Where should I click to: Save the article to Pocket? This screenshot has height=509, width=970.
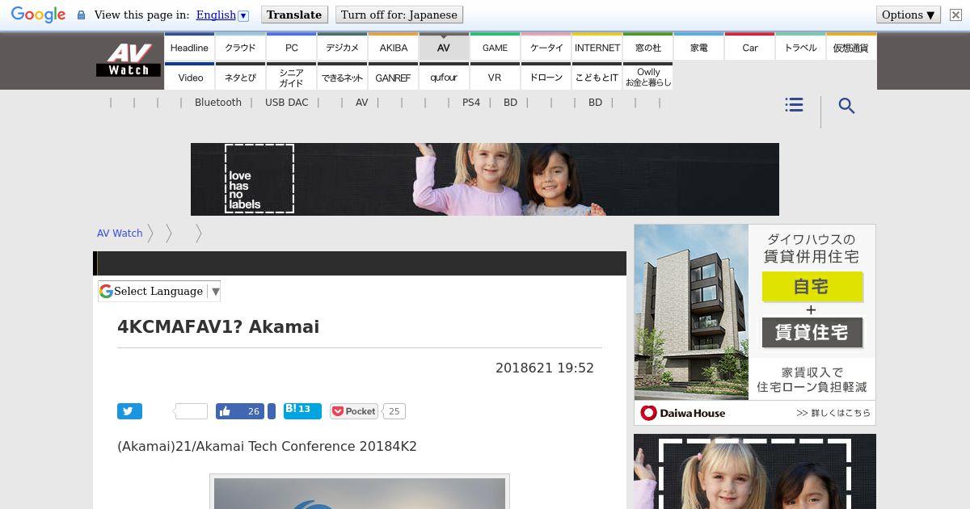click(x=354, y=411)
